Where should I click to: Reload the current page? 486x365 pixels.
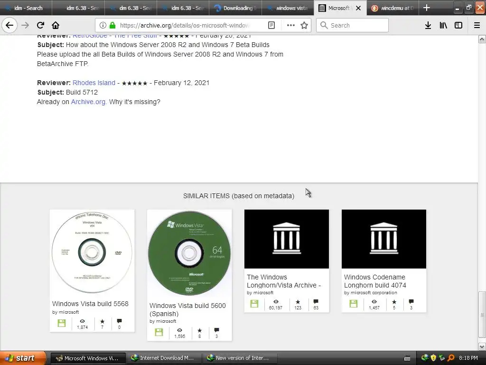pyautogui.click(x=40, y=25)
